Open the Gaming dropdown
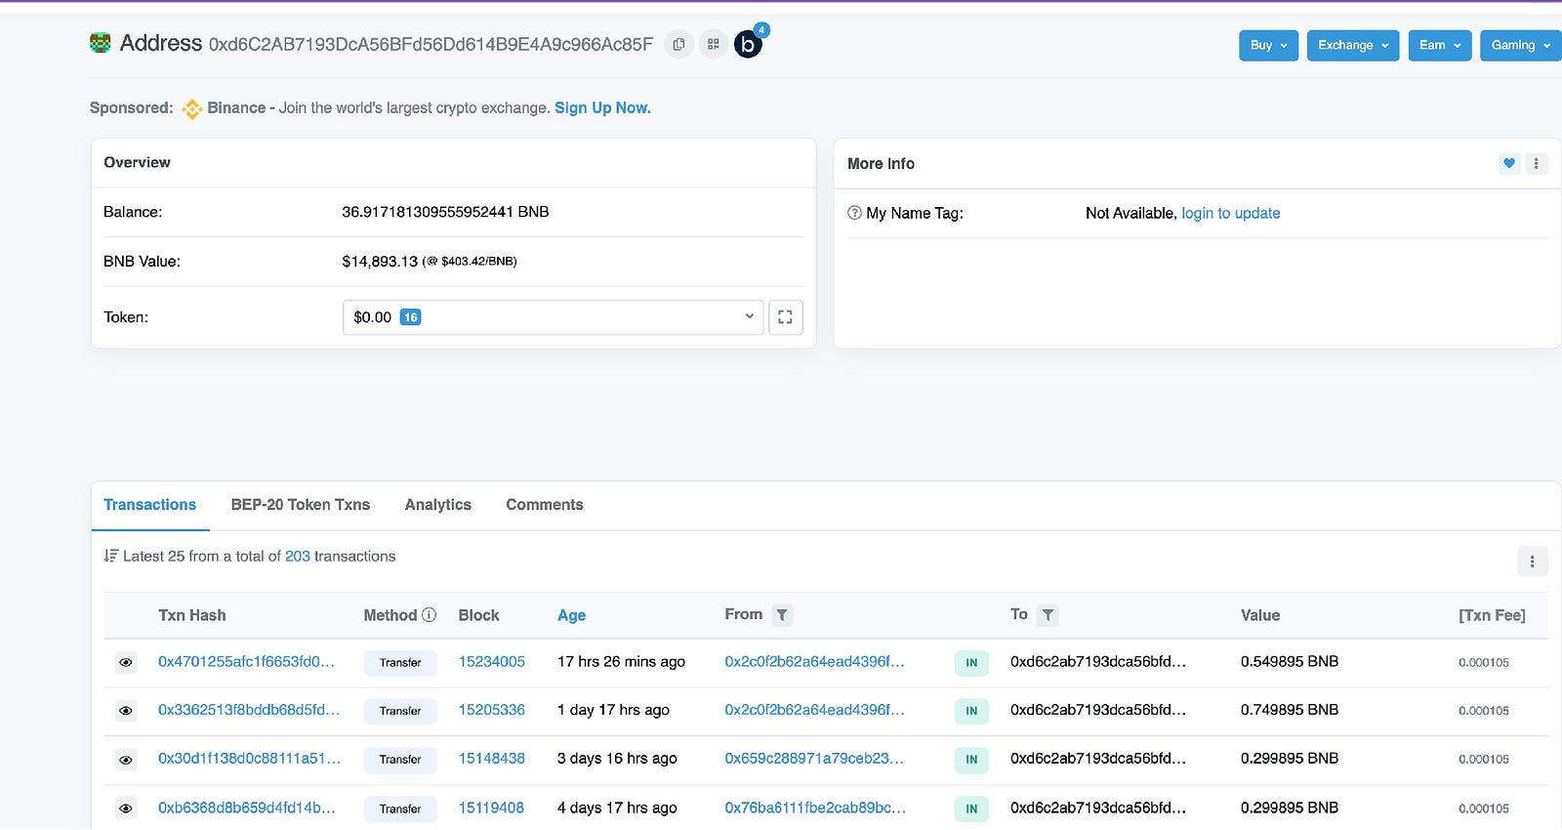The image size is (1562, 830). pyautogui.click(x=1520, y=45)
